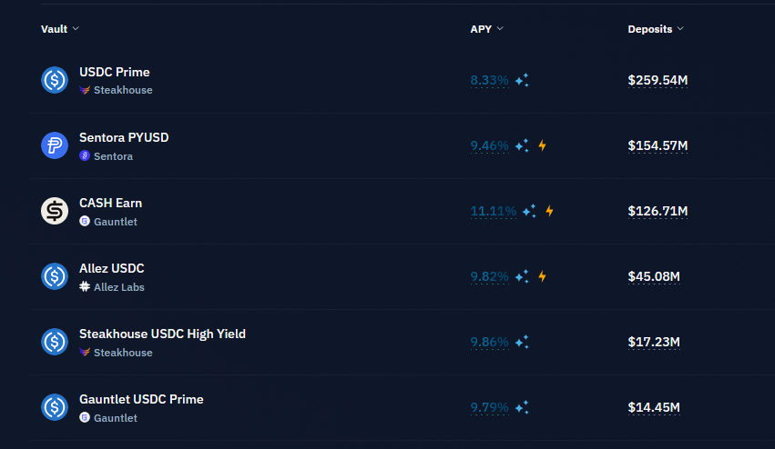Click the sparkle icon beside 9.86% APY
775x449 pixels.
(x=522, y=342)
